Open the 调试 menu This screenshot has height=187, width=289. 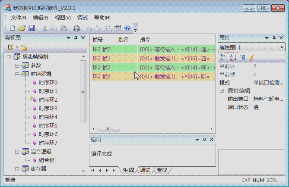coord(83,18)
